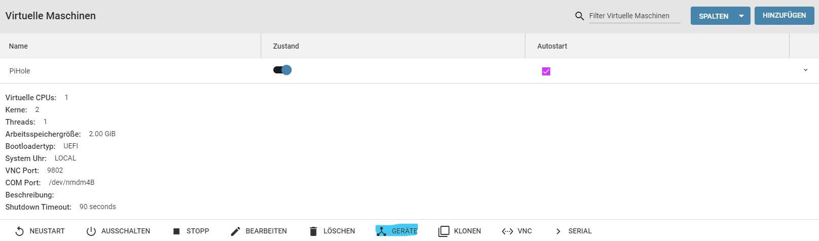
Task: Click the Ausschalten power icon
Action: pyautogui.click(x=91, y=231)
